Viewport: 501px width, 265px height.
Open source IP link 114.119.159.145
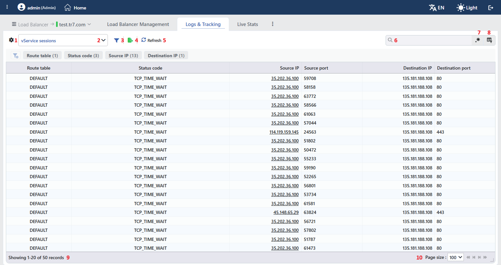click(284, 132)
